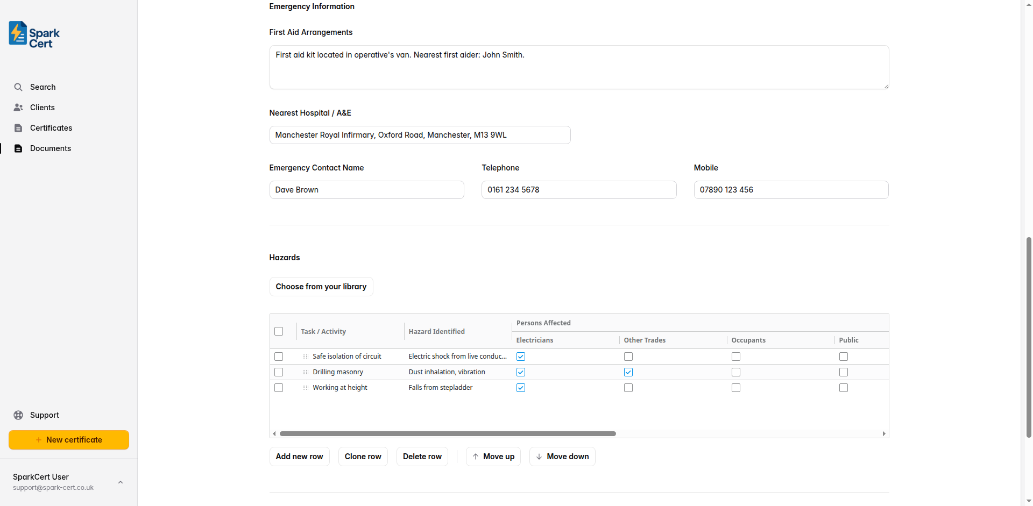Uncheck Electricians for the Working at height hazard
1033x506 pixels.
click(x=520, y=387)
